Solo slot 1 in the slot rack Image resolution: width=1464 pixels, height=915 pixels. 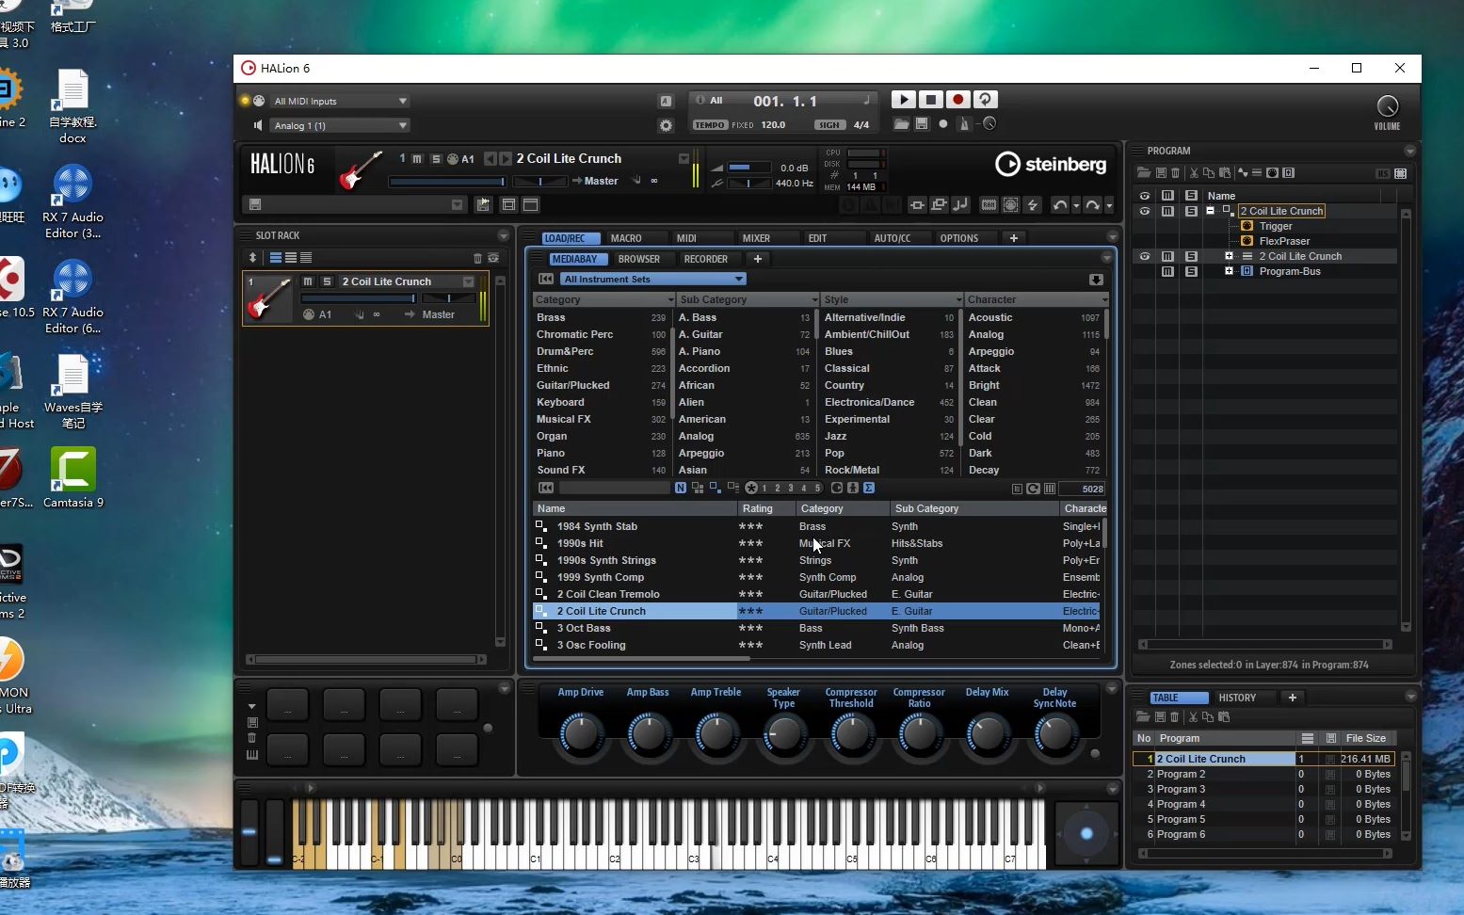point(327,281)
